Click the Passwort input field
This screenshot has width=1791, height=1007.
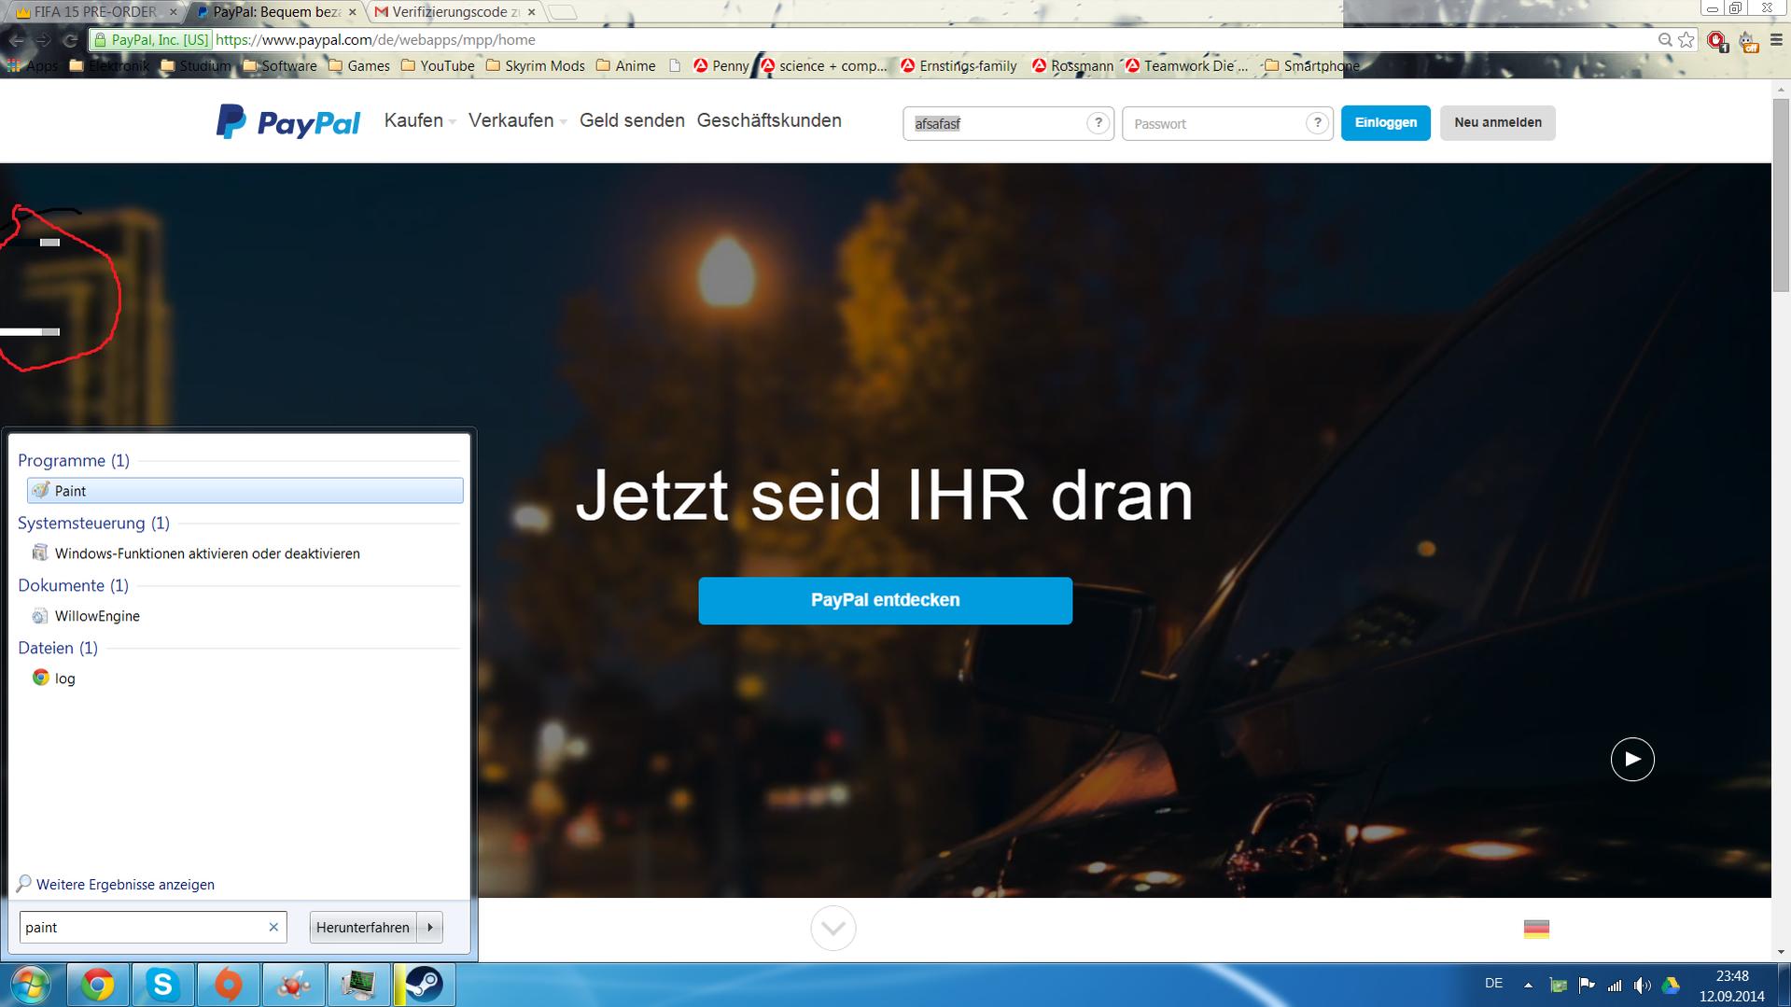click(1227, 123)
